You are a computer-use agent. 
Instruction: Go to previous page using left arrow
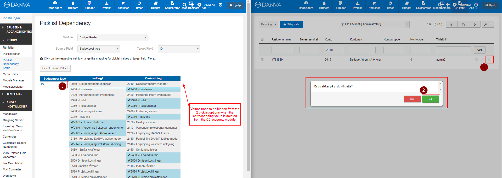point(452,25)
